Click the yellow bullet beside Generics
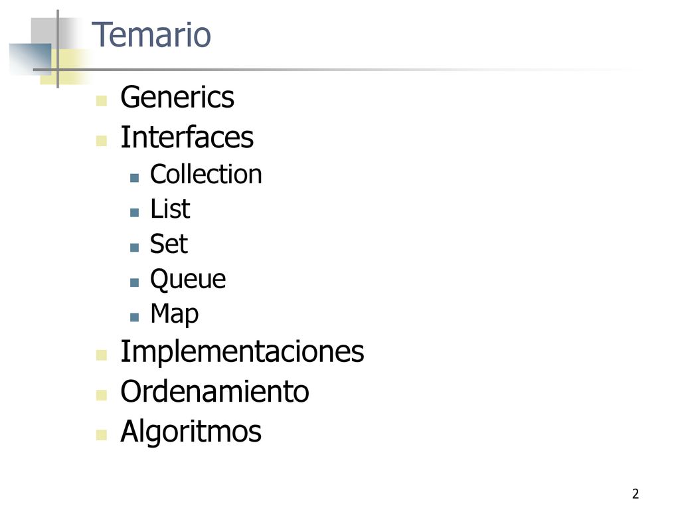This screenshot has width=680, height=510. 102,101
